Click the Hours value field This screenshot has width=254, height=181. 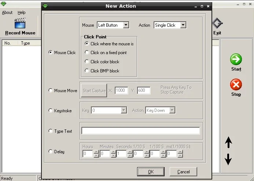(88, 154)
